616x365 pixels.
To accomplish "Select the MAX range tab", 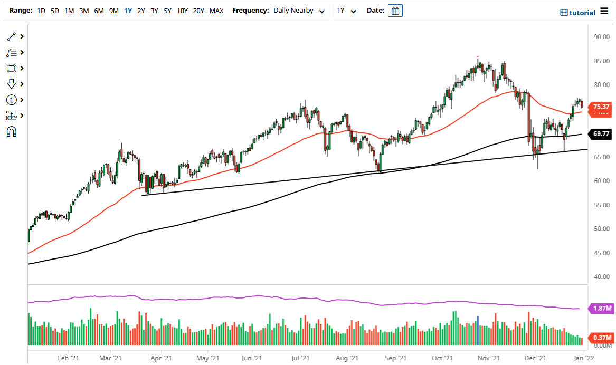I will pos(216,10).
